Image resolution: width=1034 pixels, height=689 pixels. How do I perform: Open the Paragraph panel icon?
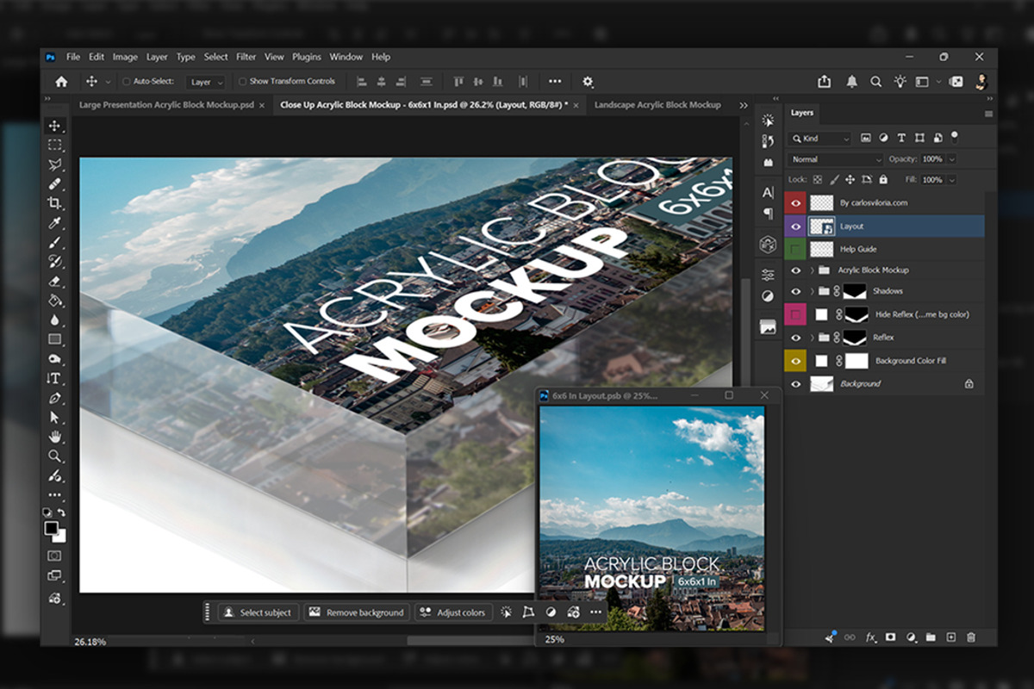click(x=767, y=213)
